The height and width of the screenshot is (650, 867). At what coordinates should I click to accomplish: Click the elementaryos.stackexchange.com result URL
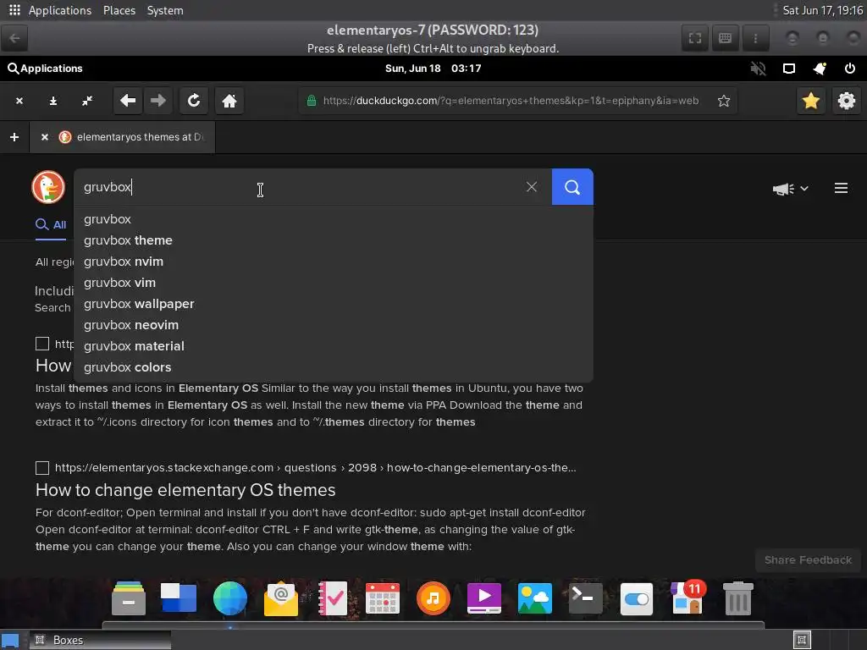tap(315, 467)
